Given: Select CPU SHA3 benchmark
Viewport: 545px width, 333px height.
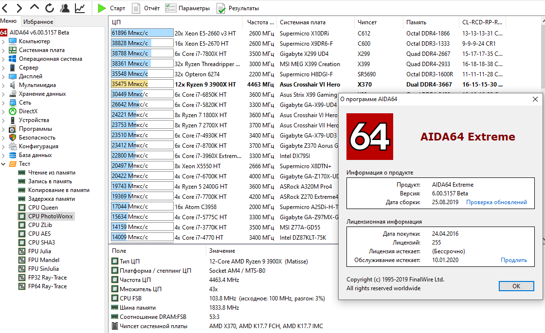Looking at the screenshot, I should [x=41, y=243].
